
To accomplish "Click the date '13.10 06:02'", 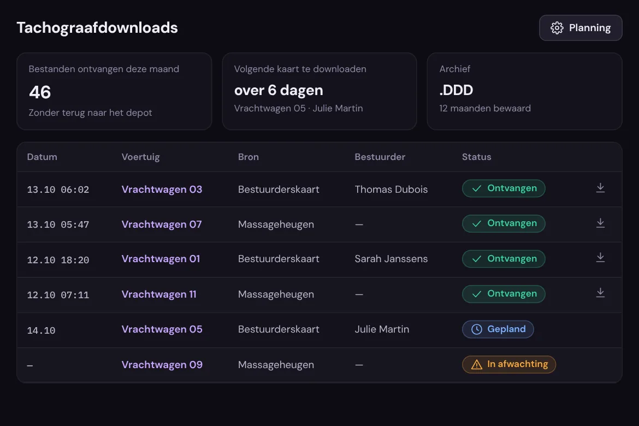I will [x=58, y=190].
